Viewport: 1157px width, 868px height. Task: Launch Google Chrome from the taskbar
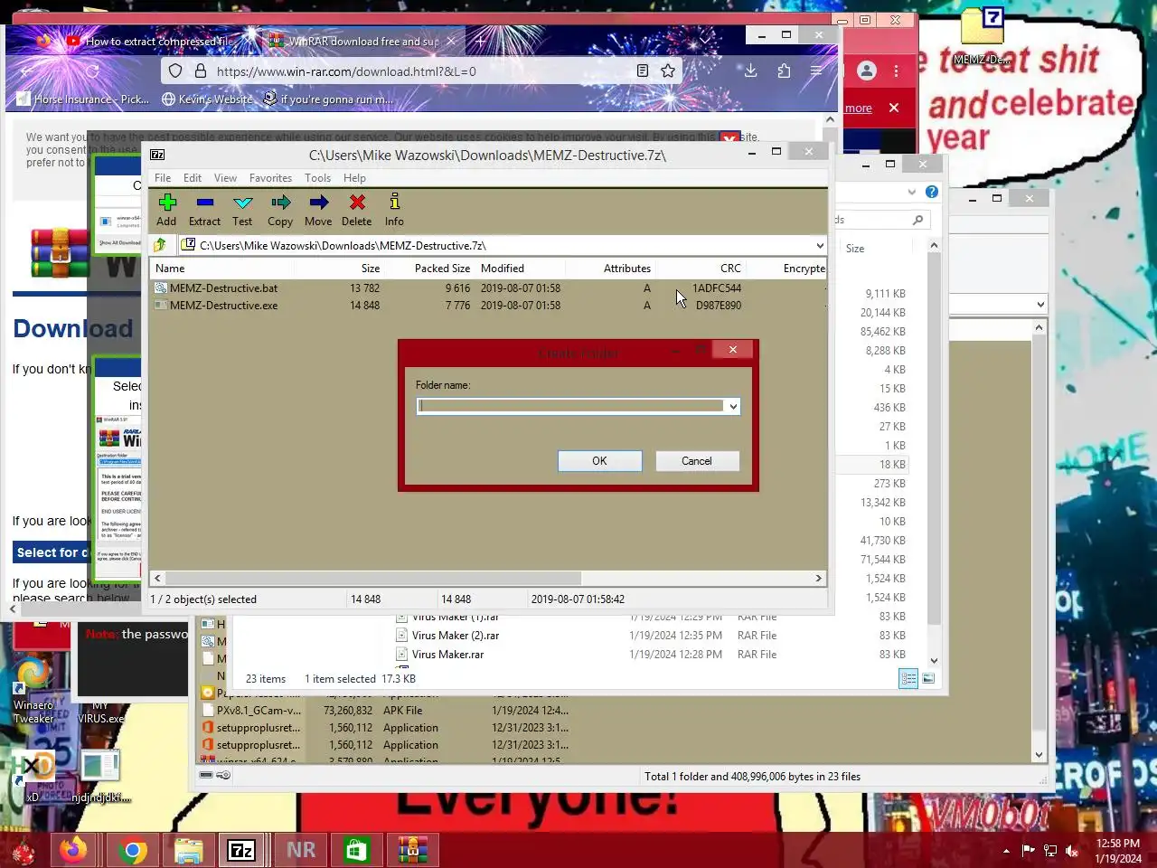(x=133, y=850)
